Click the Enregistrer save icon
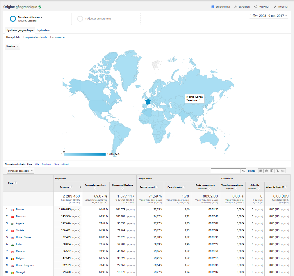 213,7
